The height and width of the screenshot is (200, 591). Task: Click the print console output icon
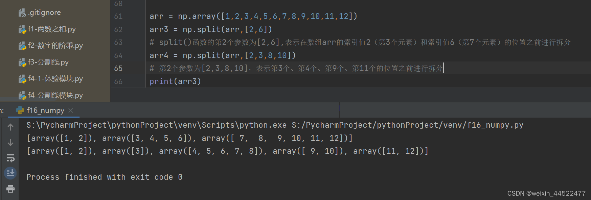click(10, 189)
